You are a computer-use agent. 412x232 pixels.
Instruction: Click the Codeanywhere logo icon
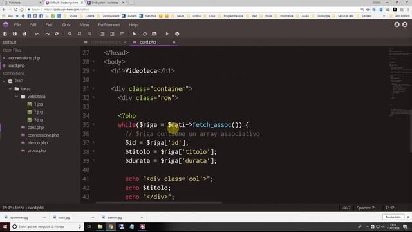coord(6,24)
